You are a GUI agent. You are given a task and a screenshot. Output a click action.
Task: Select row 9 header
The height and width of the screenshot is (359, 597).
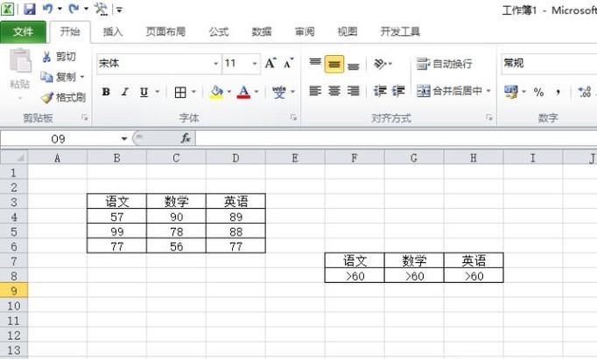click(14, 291)
